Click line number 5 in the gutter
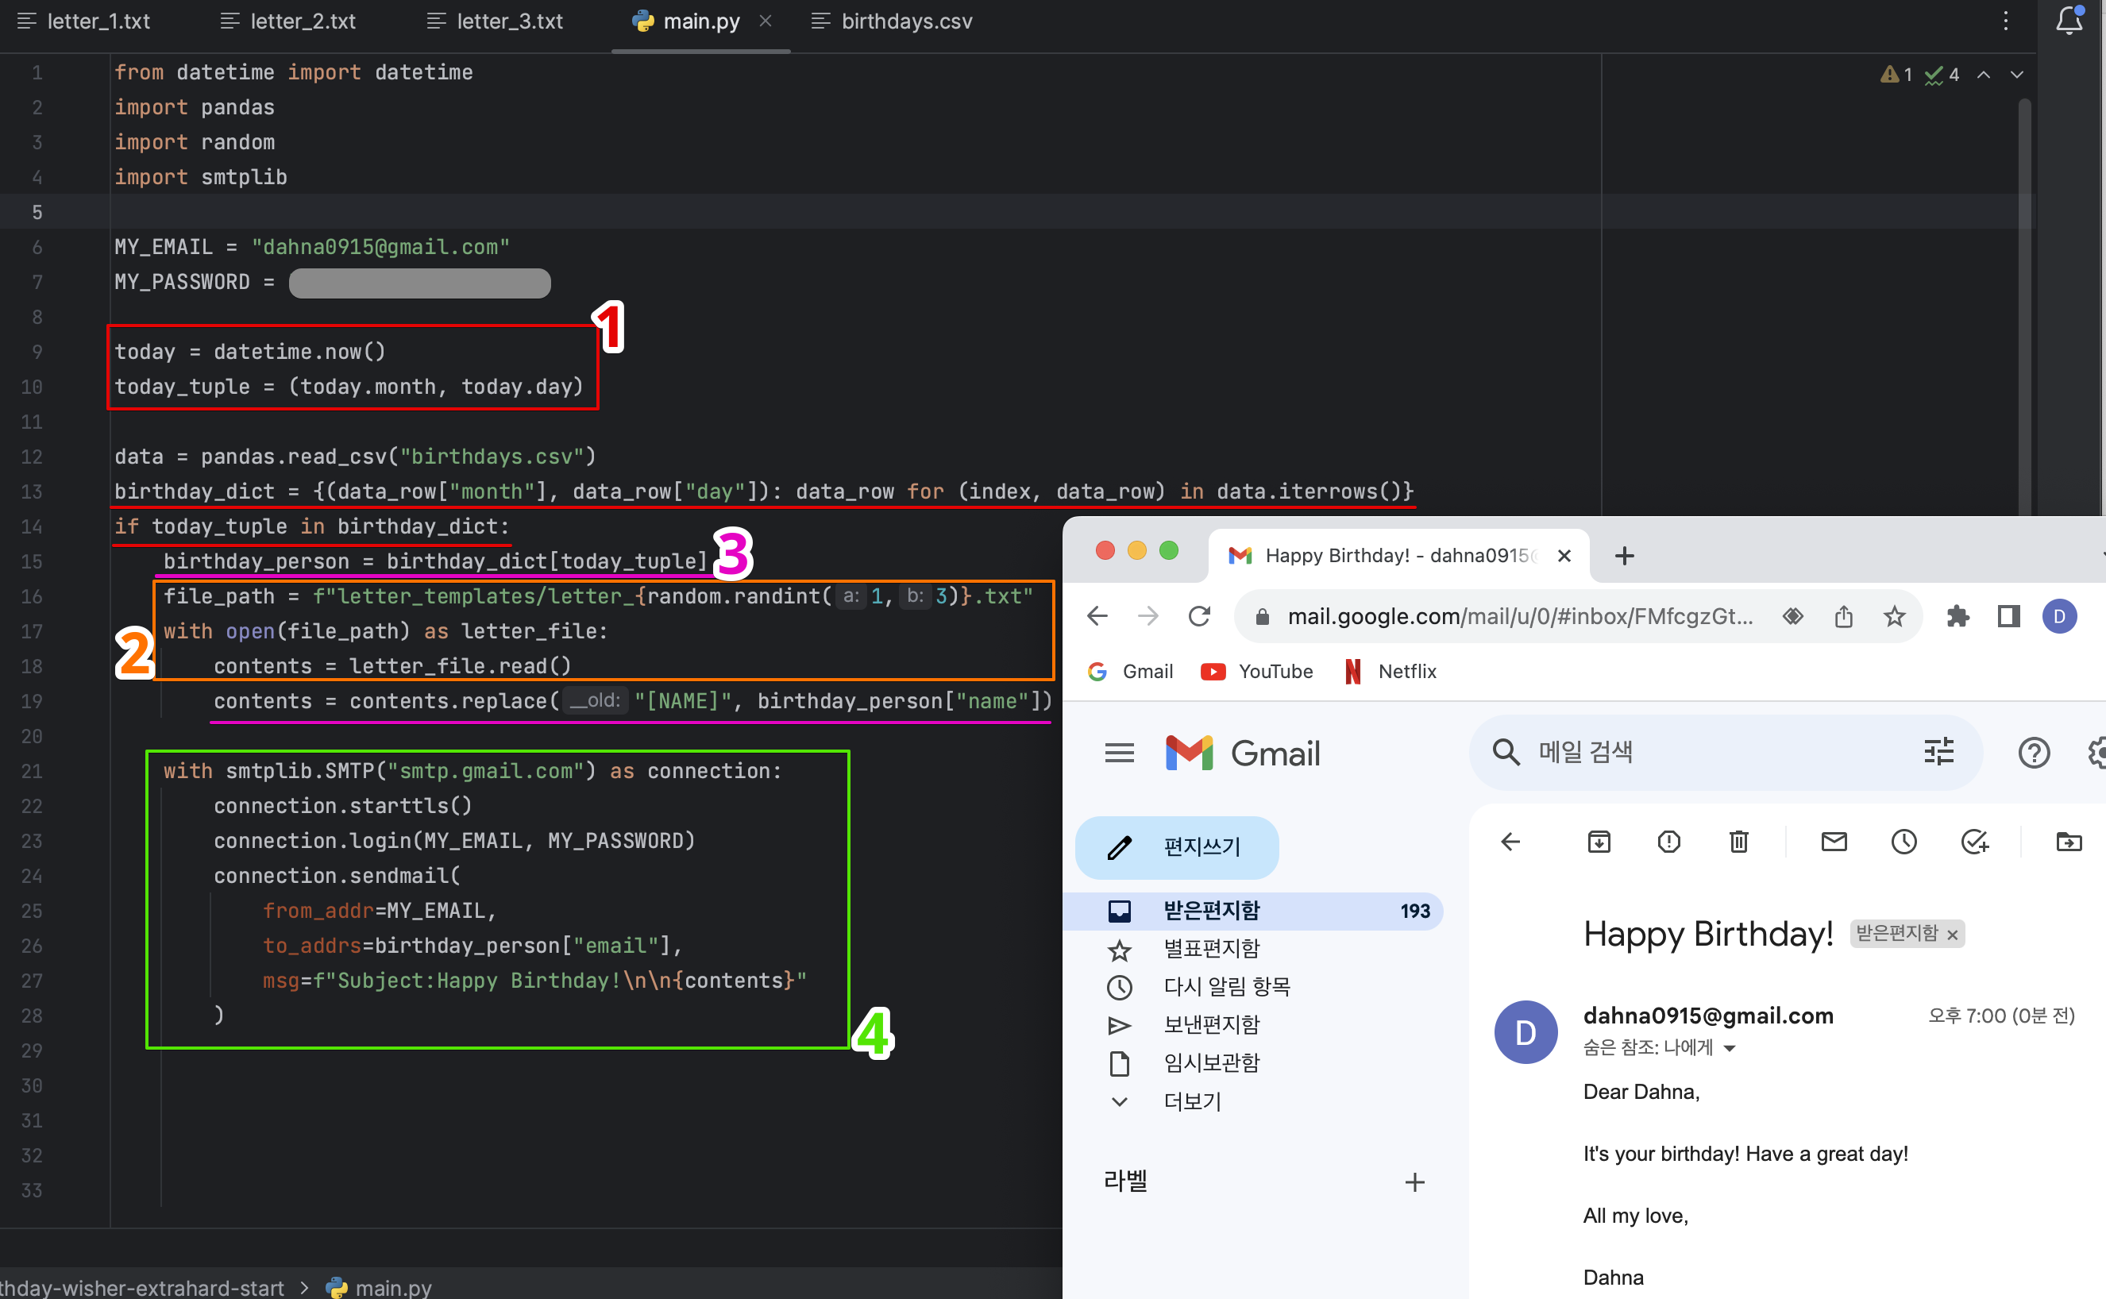This screenshot has height=1299, width=2106. pos(37,212)
